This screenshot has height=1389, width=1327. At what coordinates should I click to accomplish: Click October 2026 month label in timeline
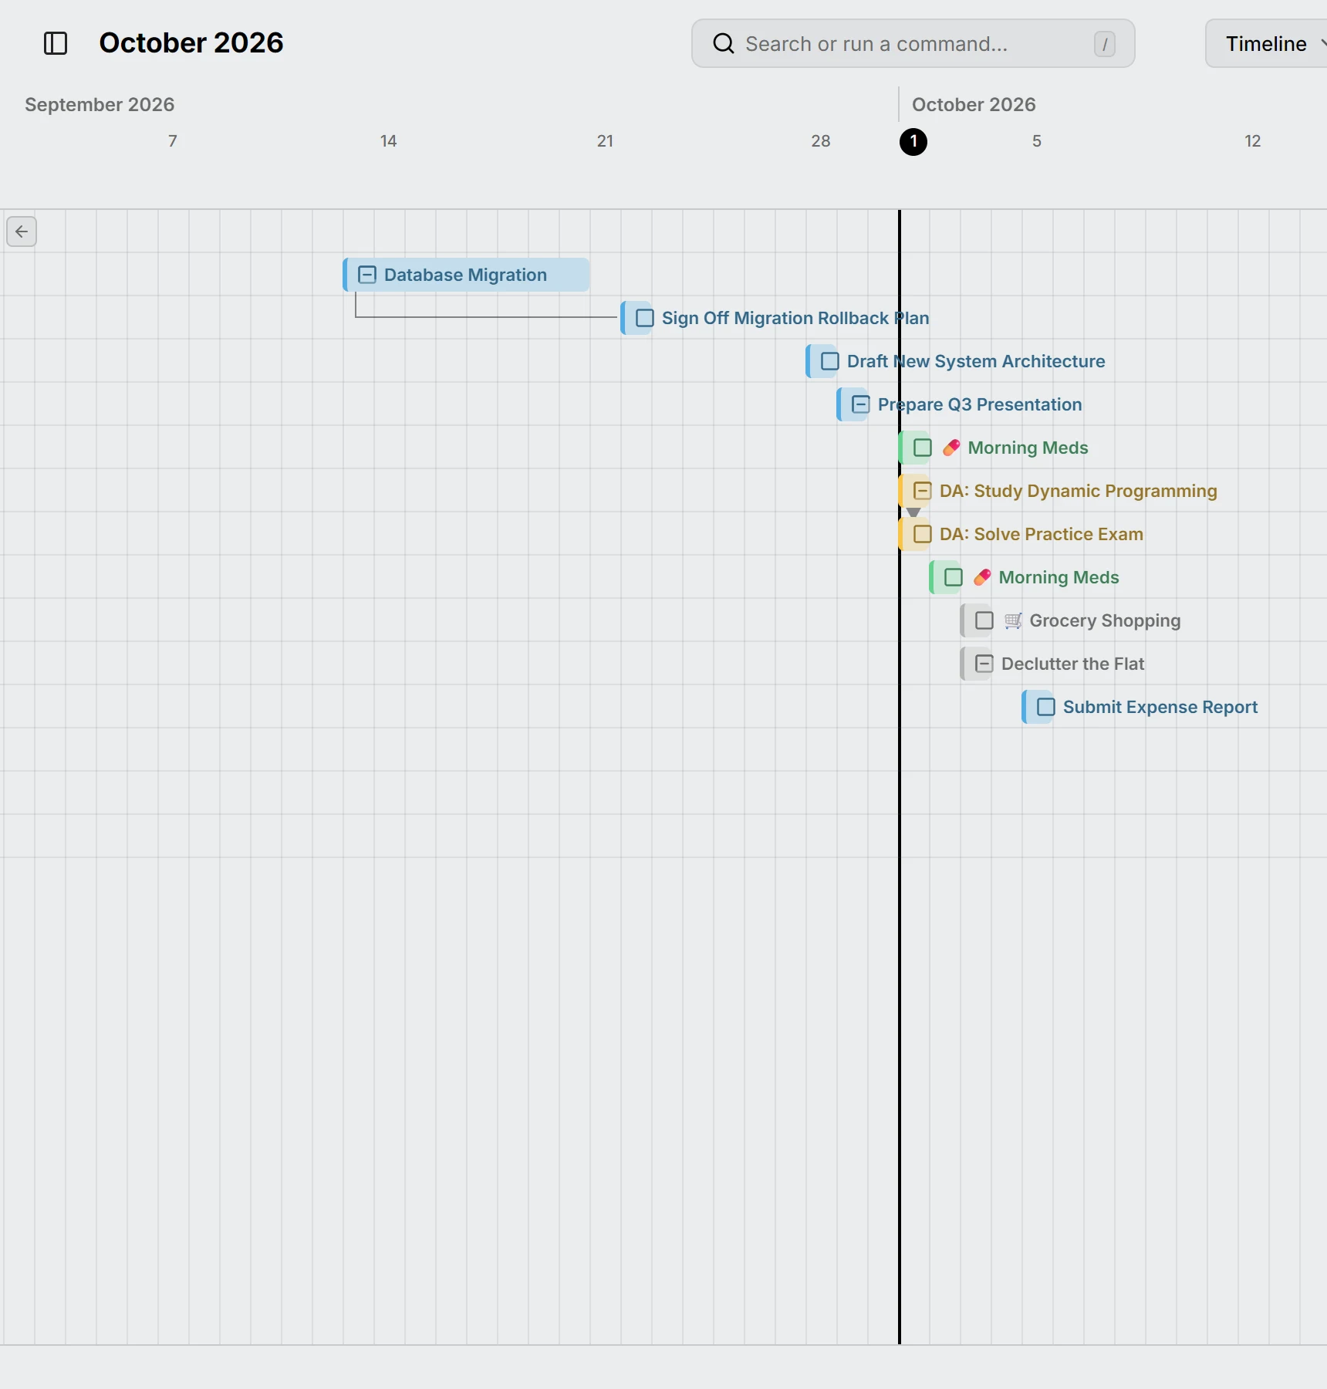point(974,104)
